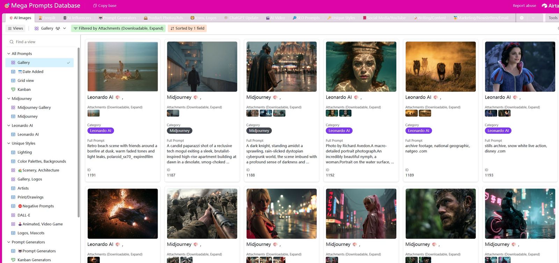Click the Find a view search field
Screen dimensions: 559x263
41,42
